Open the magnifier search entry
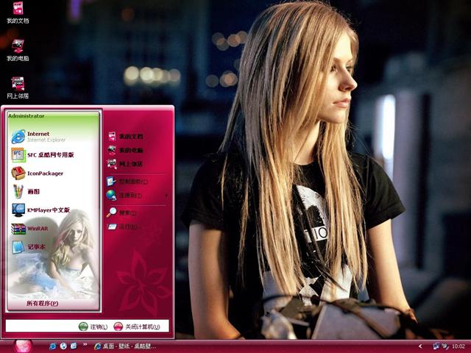This screenshot has height=353, width=471. tap(121, 213)
